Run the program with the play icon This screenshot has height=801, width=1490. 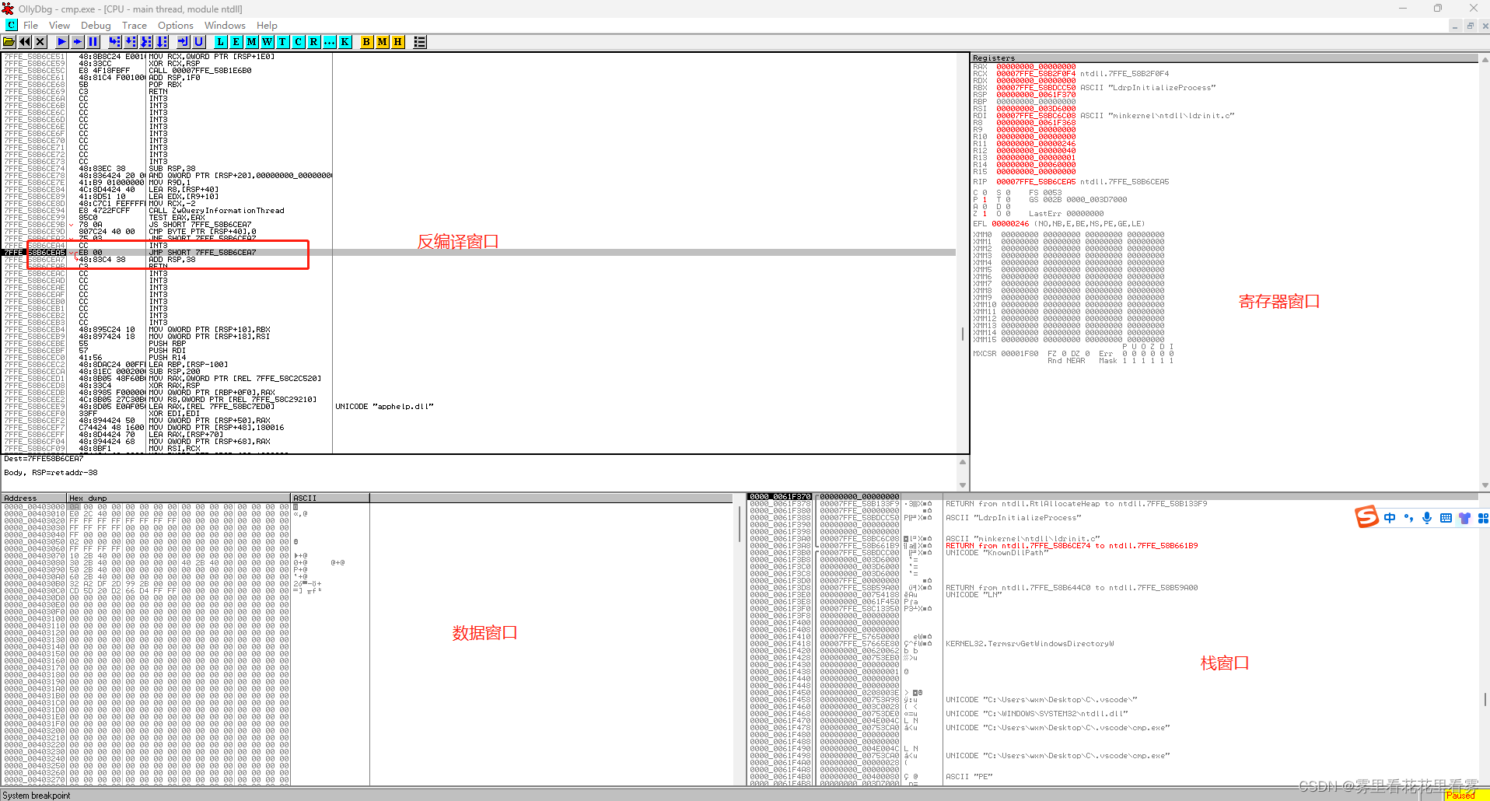[62, 42]
